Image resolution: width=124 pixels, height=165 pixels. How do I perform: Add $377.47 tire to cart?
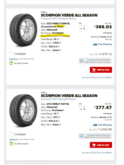(101, 145)
